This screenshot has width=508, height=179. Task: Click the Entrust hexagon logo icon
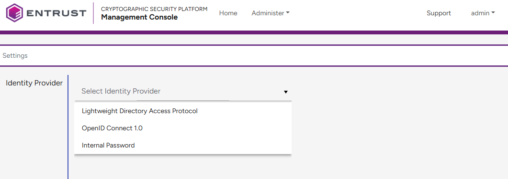pyautogui.click(x=14, y=13)
